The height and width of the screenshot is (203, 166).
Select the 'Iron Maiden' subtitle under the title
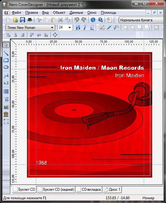(129, 75)
